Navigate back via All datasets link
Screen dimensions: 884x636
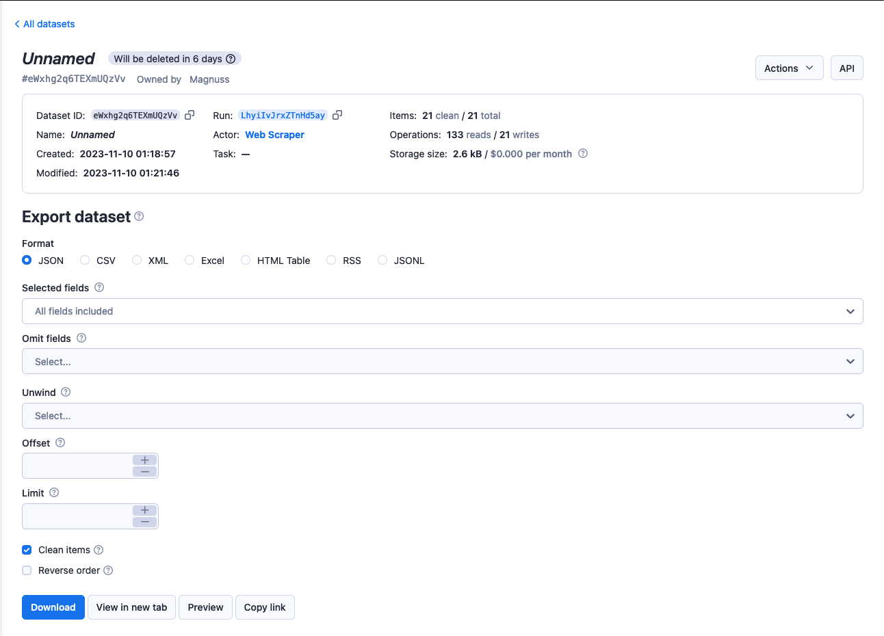coord(44,24)
